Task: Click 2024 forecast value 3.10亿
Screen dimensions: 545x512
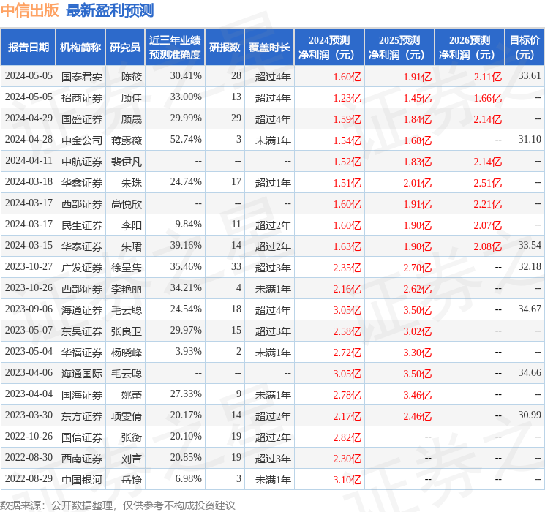Action: pos(347,479)
